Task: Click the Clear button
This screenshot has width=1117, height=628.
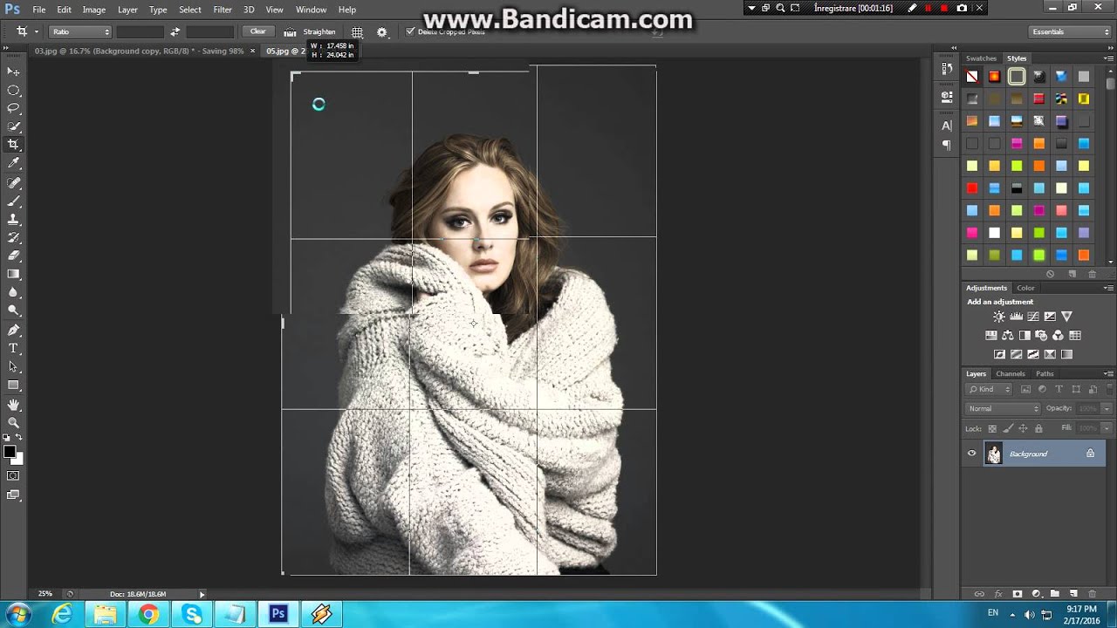Action: tap(257, 31)
